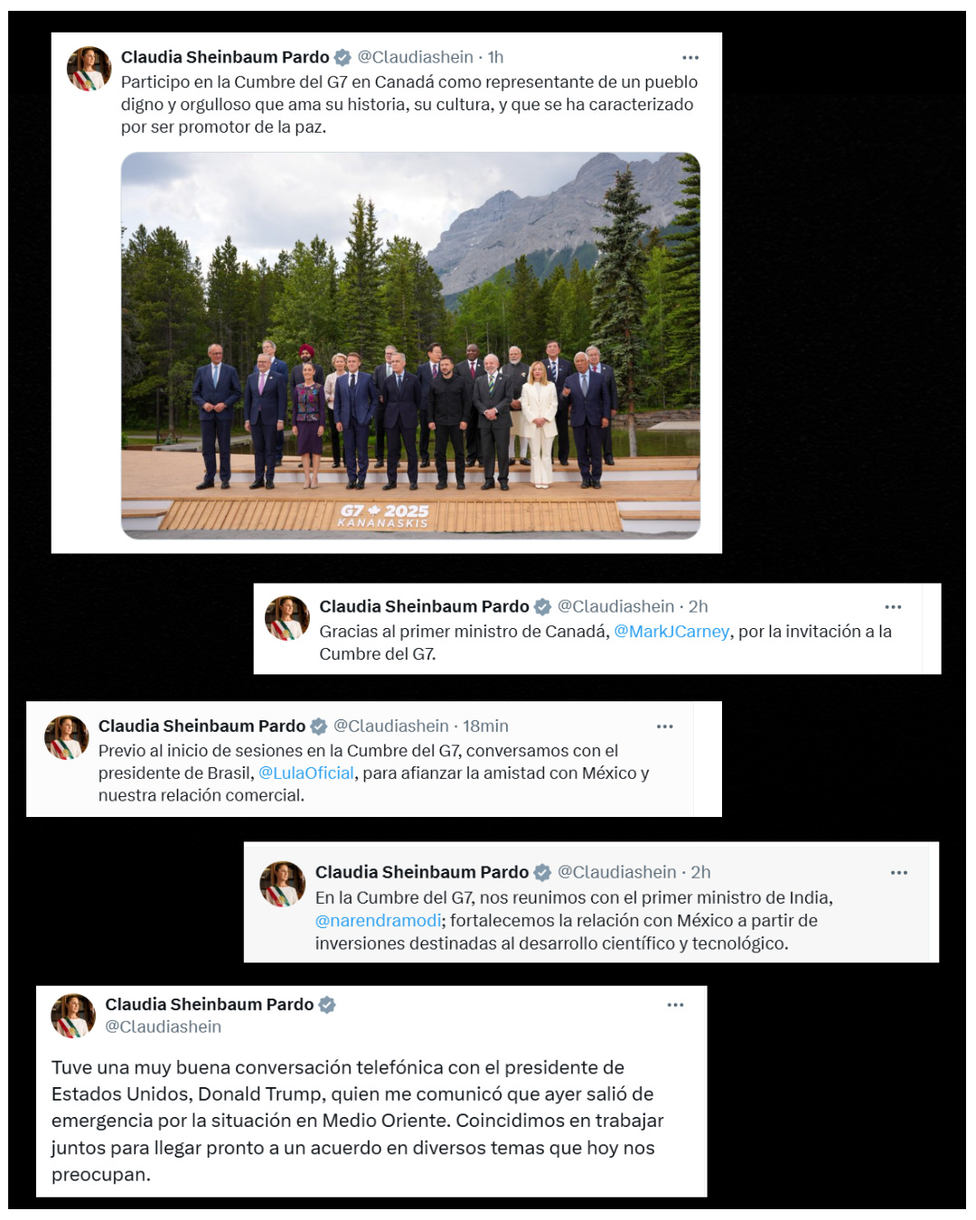This screenshot has height=1220, width=976.
Task: Click the profile avatar on the G7 photo tweet
Action: pos(89,69)
